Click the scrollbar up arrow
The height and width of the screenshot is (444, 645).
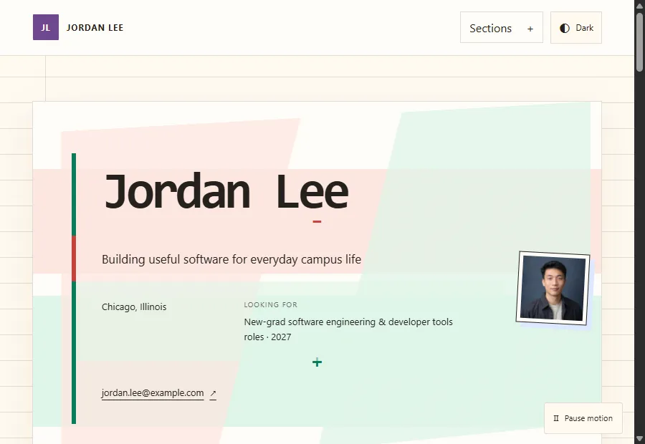[x=640, y=5]
